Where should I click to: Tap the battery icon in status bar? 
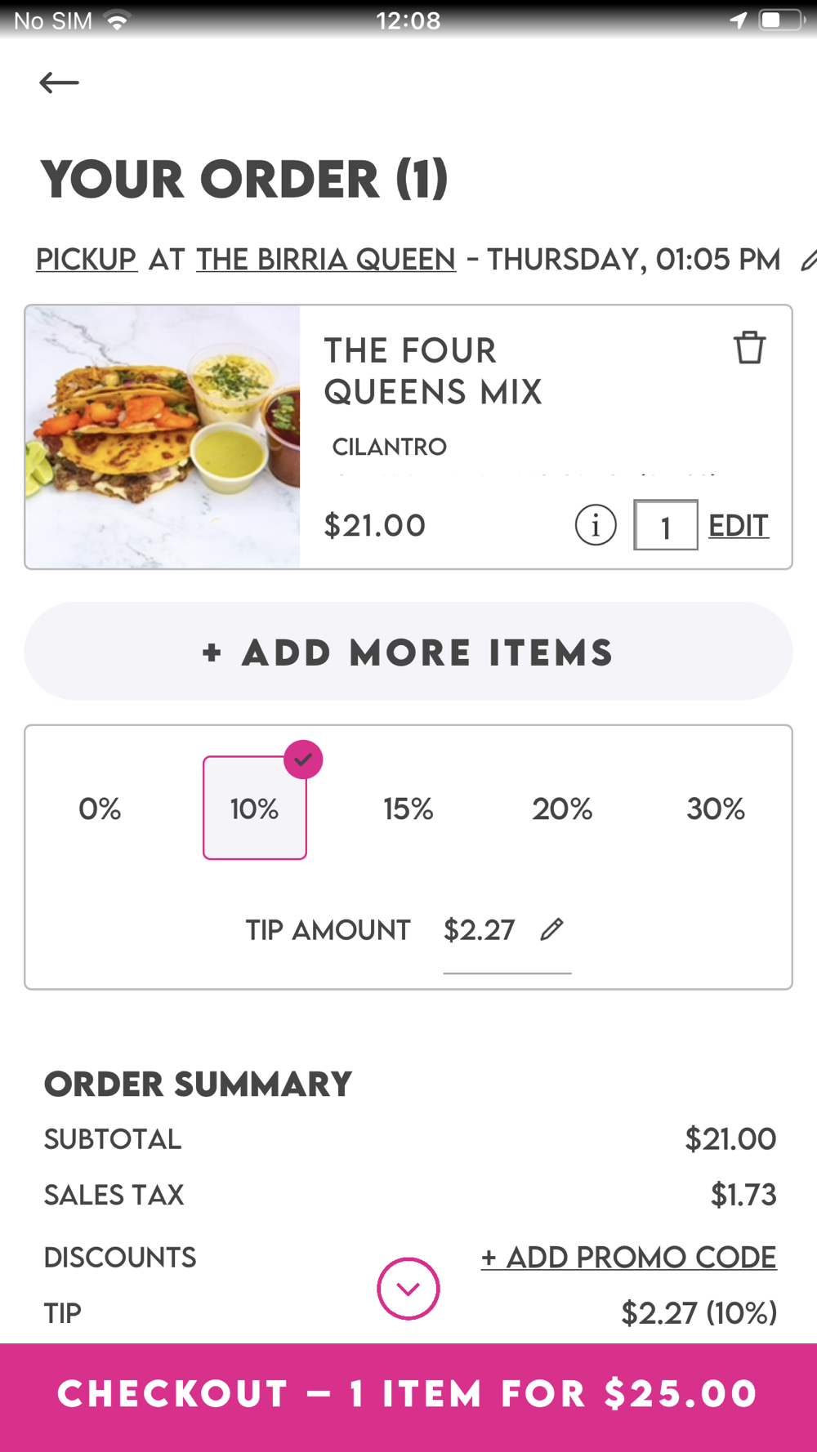point(782,20)
